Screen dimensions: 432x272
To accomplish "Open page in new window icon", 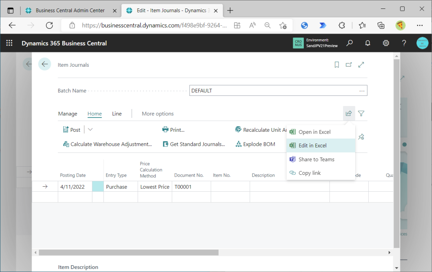I will tap(348, 65).
